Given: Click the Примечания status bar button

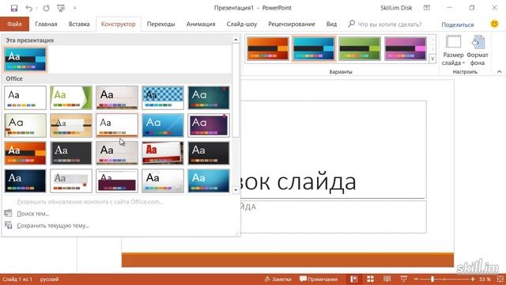Looking at the screenshot, I should tap(319, 279).
